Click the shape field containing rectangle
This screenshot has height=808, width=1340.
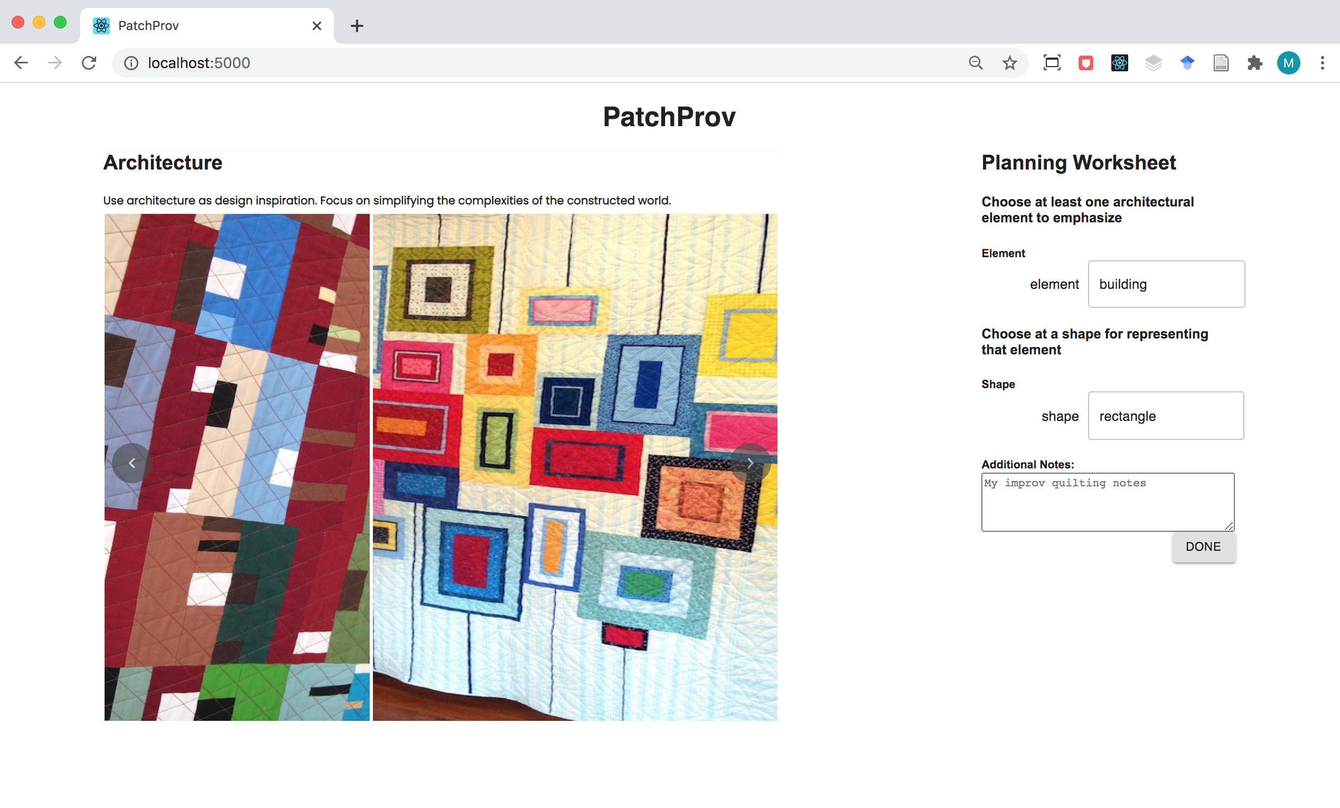(1165, 416)
